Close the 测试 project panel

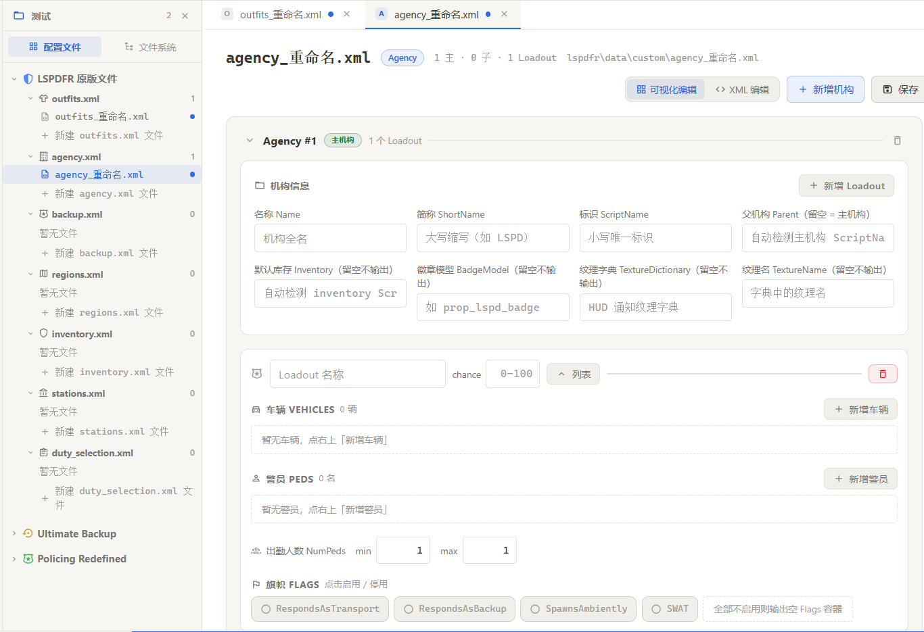(x=185, y=16)
